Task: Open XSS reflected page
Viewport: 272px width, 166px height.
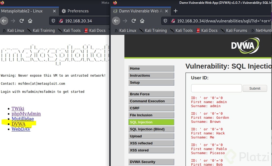Action: click(151, 143)
